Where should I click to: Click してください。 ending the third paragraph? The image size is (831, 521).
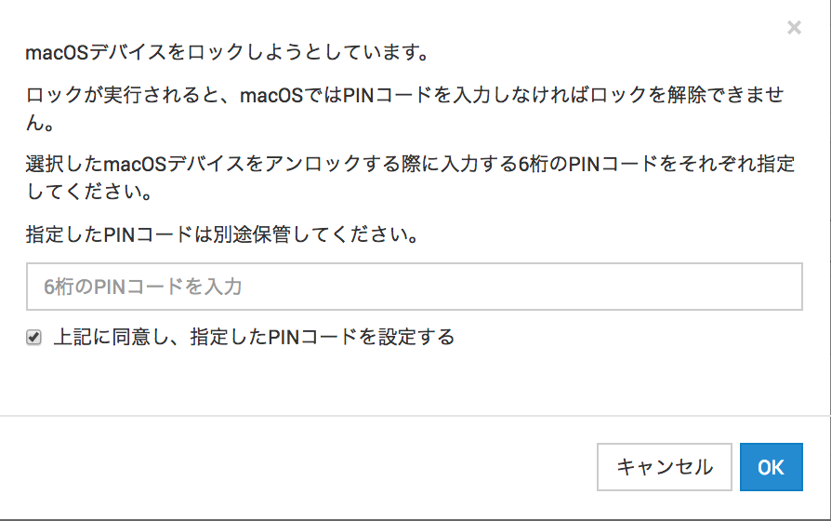tap(89, 195)
